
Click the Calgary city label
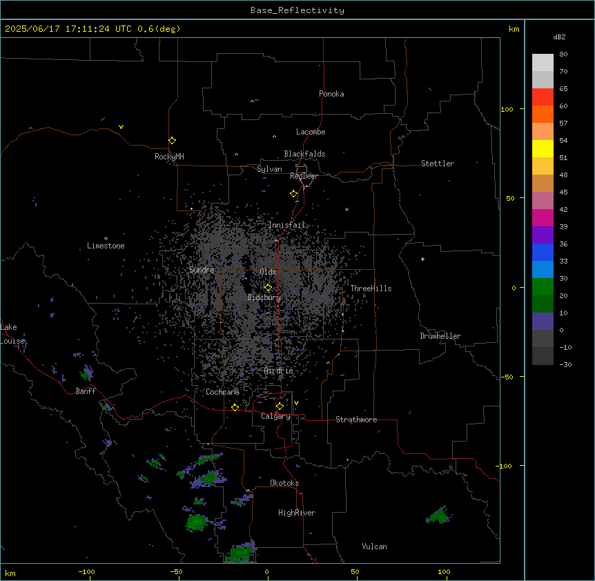[x=275, y=416]
